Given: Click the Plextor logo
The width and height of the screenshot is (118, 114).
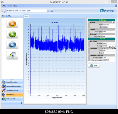Looking at the screenshot, I should click(x=107, y=11).
